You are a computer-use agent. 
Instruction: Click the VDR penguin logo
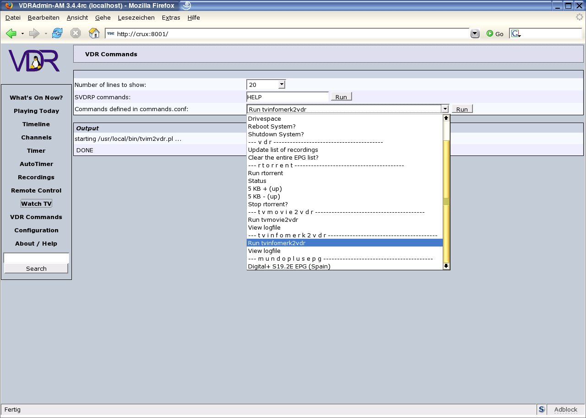tap(34, 61)
